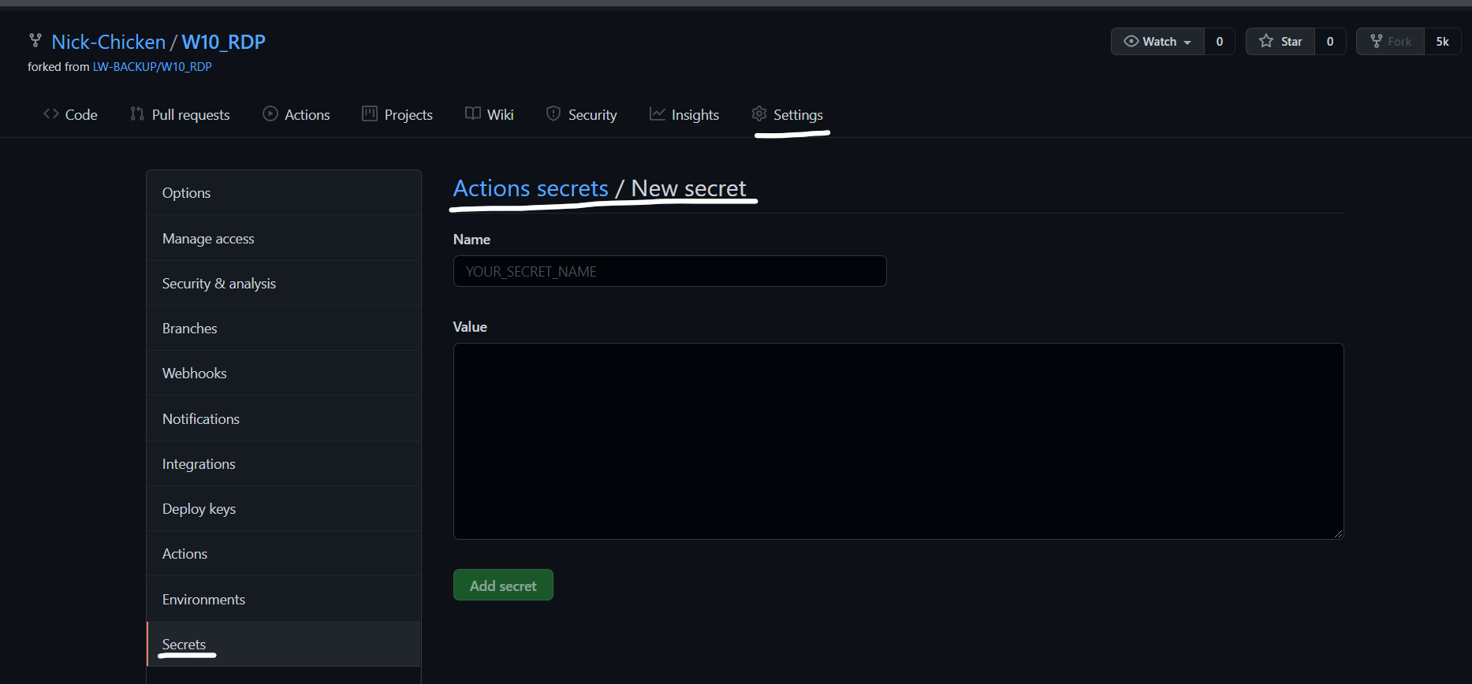This screenshot has width=1472, height=684.
Task: Click the Add secret button
Action: 503,585
